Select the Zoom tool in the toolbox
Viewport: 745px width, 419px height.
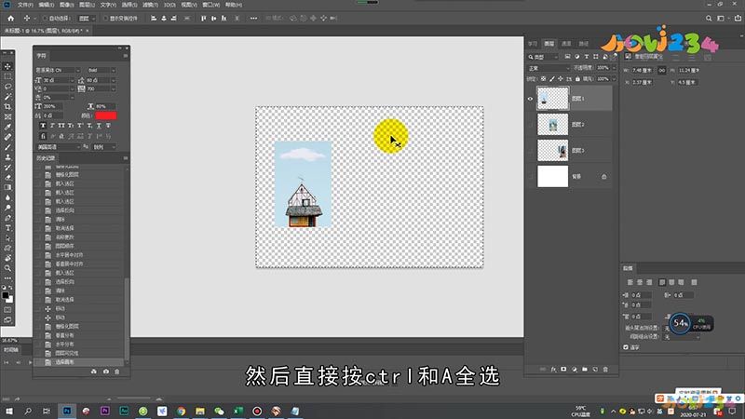point(7,268)
